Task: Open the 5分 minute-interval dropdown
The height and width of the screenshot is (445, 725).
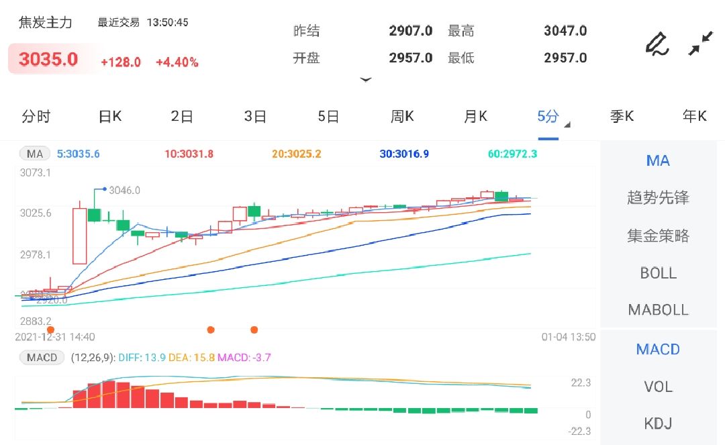Action: click(553, 117)
